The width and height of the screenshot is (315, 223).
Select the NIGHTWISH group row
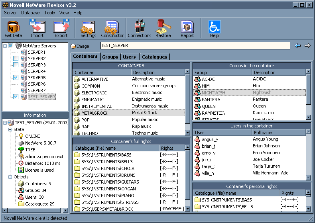coord(250,92)
